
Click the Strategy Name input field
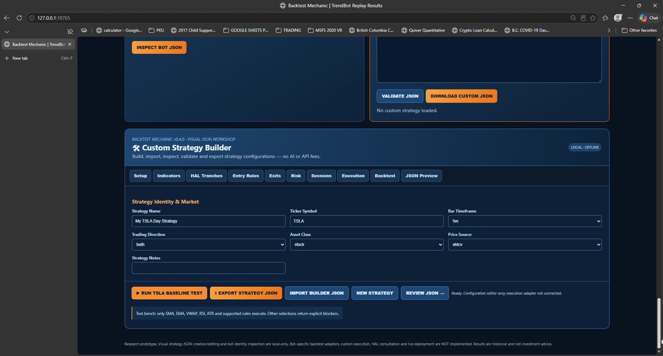tap(209, 221)
